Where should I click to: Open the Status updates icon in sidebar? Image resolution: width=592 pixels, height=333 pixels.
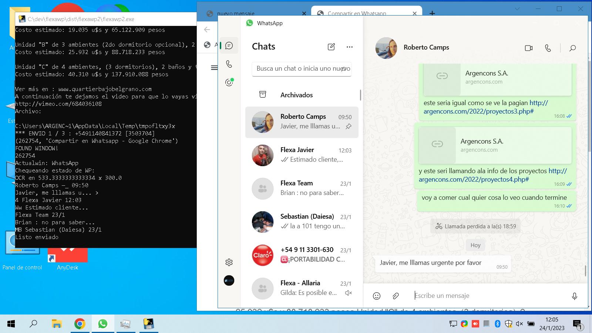pos(229,82)
